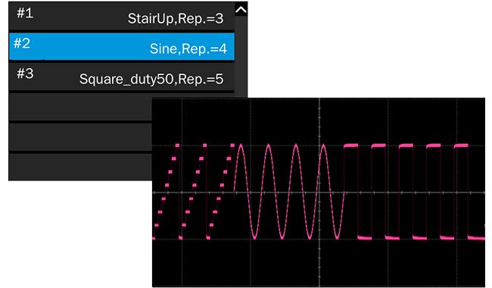Select the second empty sequence row
Viewport: 492px width, 288px height.
pos(80,137)
